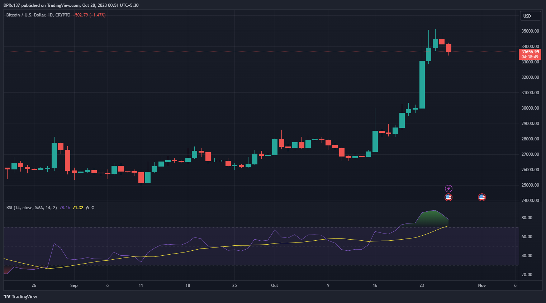Click the countdown timer 04:38:49
The image size is (546, 303).
(530, 57)
